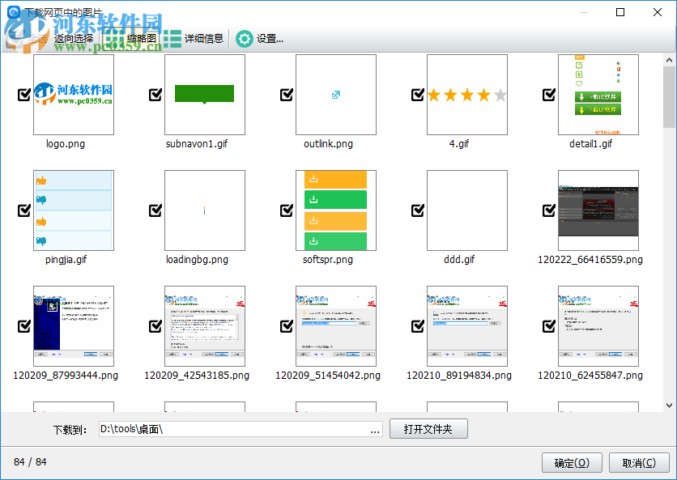The image size is (677, 480).
Task: Click the vertical scrollbar thumb
Action: click(669, 98)
